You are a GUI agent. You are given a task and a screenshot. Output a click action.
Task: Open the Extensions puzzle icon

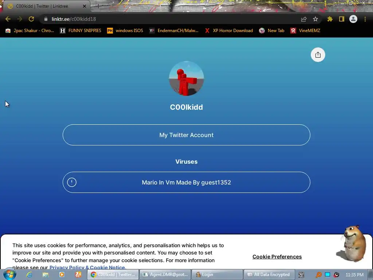tap(330, 19)
